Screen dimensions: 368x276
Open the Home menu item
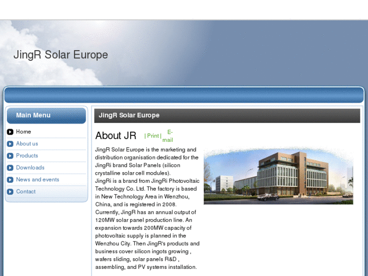23,132
